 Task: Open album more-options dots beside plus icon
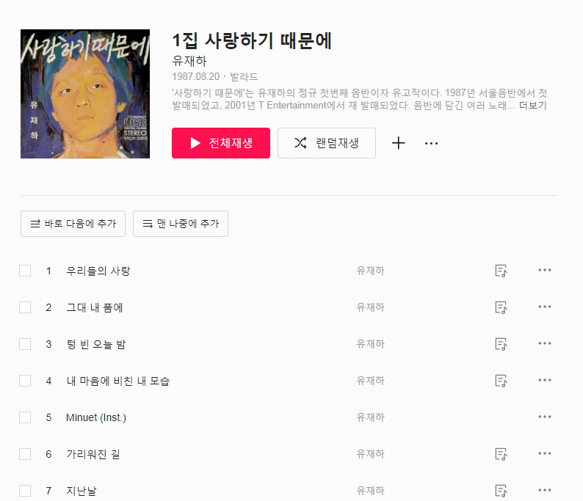click(431, 143)
